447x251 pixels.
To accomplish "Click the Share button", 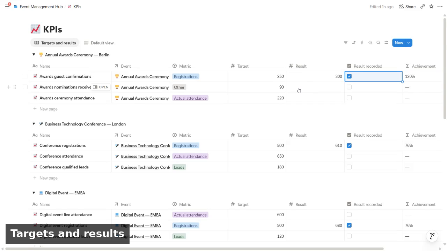I will point(407,7).
